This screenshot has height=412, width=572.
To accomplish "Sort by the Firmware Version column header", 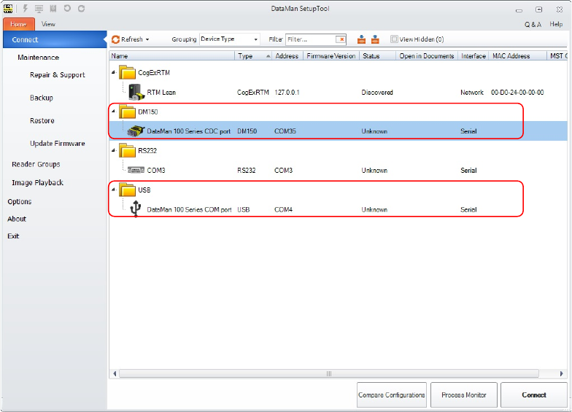I will 331,55.
